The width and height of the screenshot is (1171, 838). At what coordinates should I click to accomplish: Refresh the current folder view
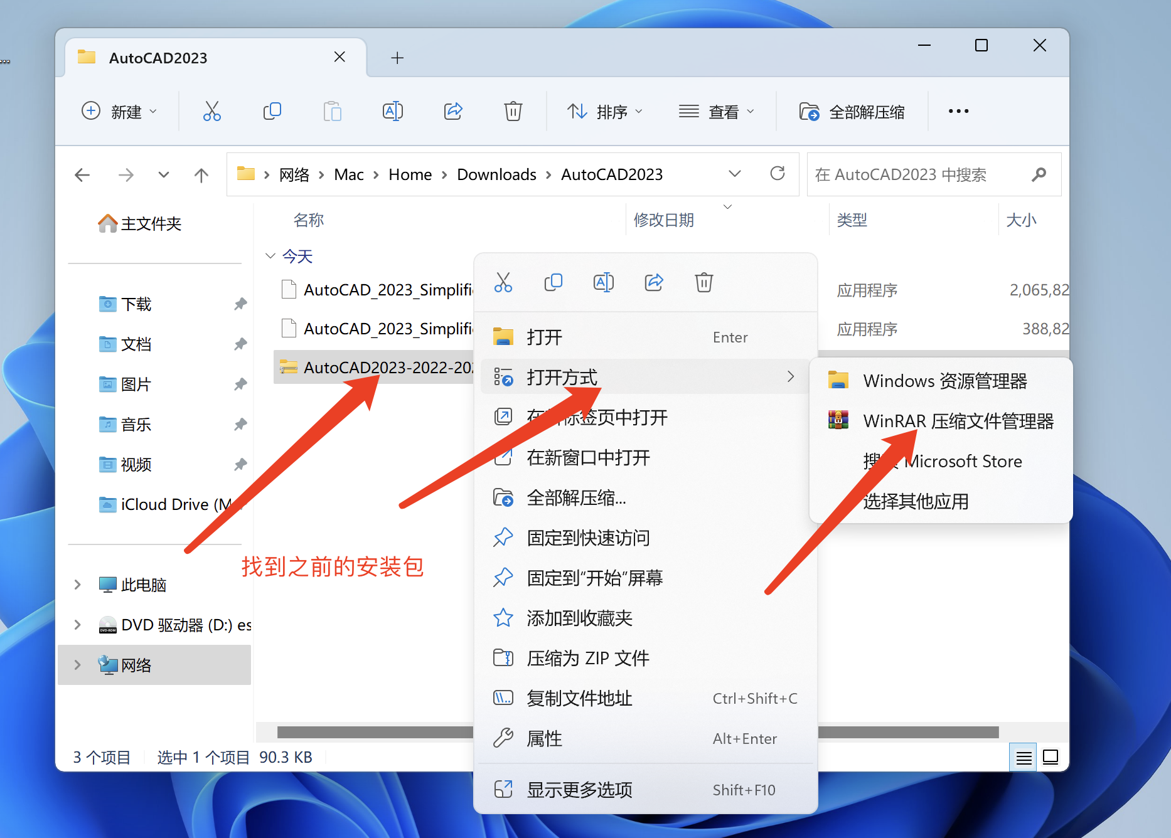tap(778, 174)
